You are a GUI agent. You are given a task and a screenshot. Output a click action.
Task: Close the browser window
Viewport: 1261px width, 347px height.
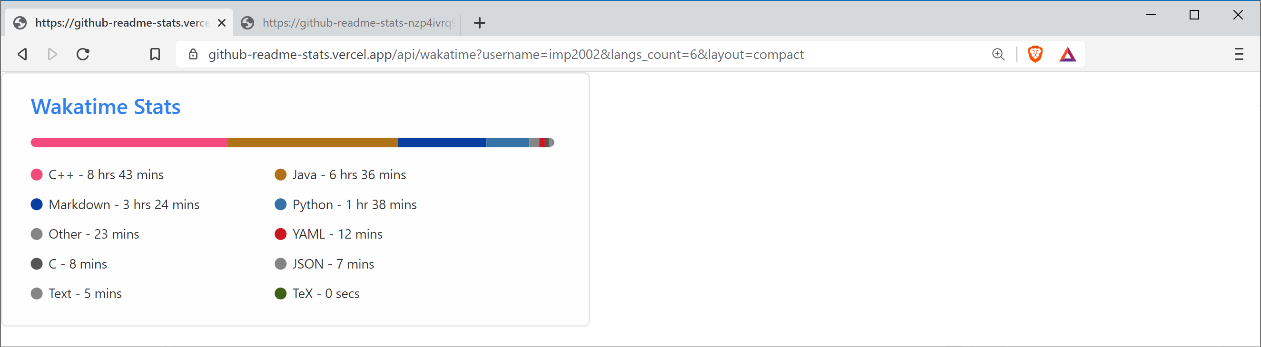[1238, 15]
